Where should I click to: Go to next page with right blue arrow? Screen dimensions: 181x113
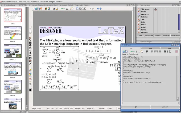101,9
